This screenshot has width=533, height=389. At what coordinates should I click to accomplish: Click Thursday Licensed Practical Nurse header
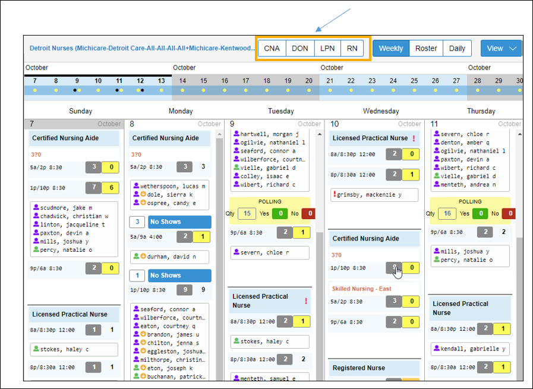(x=470, y=308)
